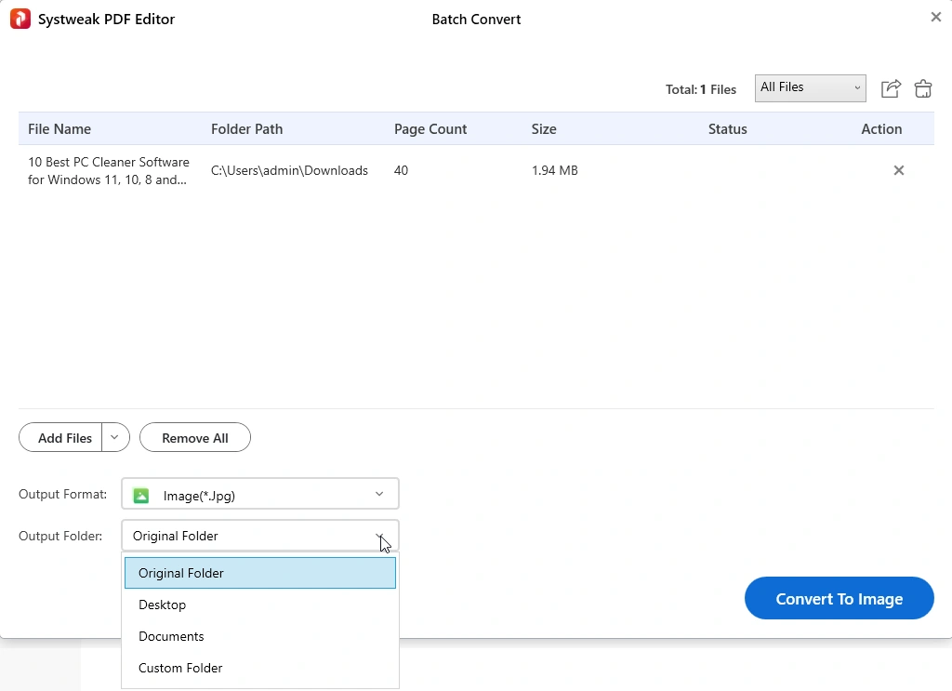Click the Action column header
The image size is (952, 691).
881,128
